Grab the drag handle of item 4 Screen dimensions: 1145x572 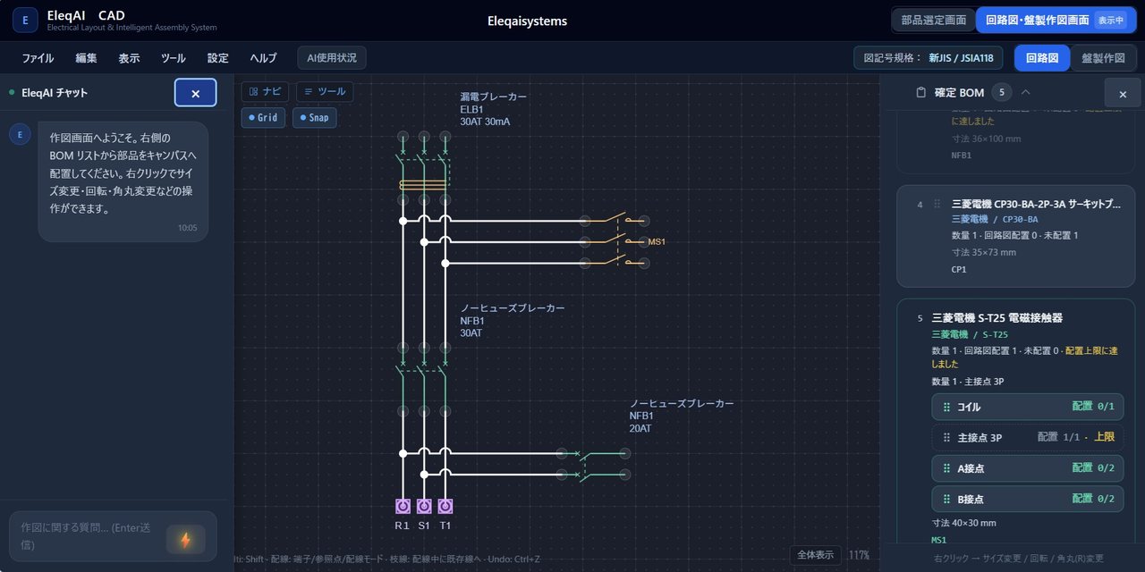[937, 205]
